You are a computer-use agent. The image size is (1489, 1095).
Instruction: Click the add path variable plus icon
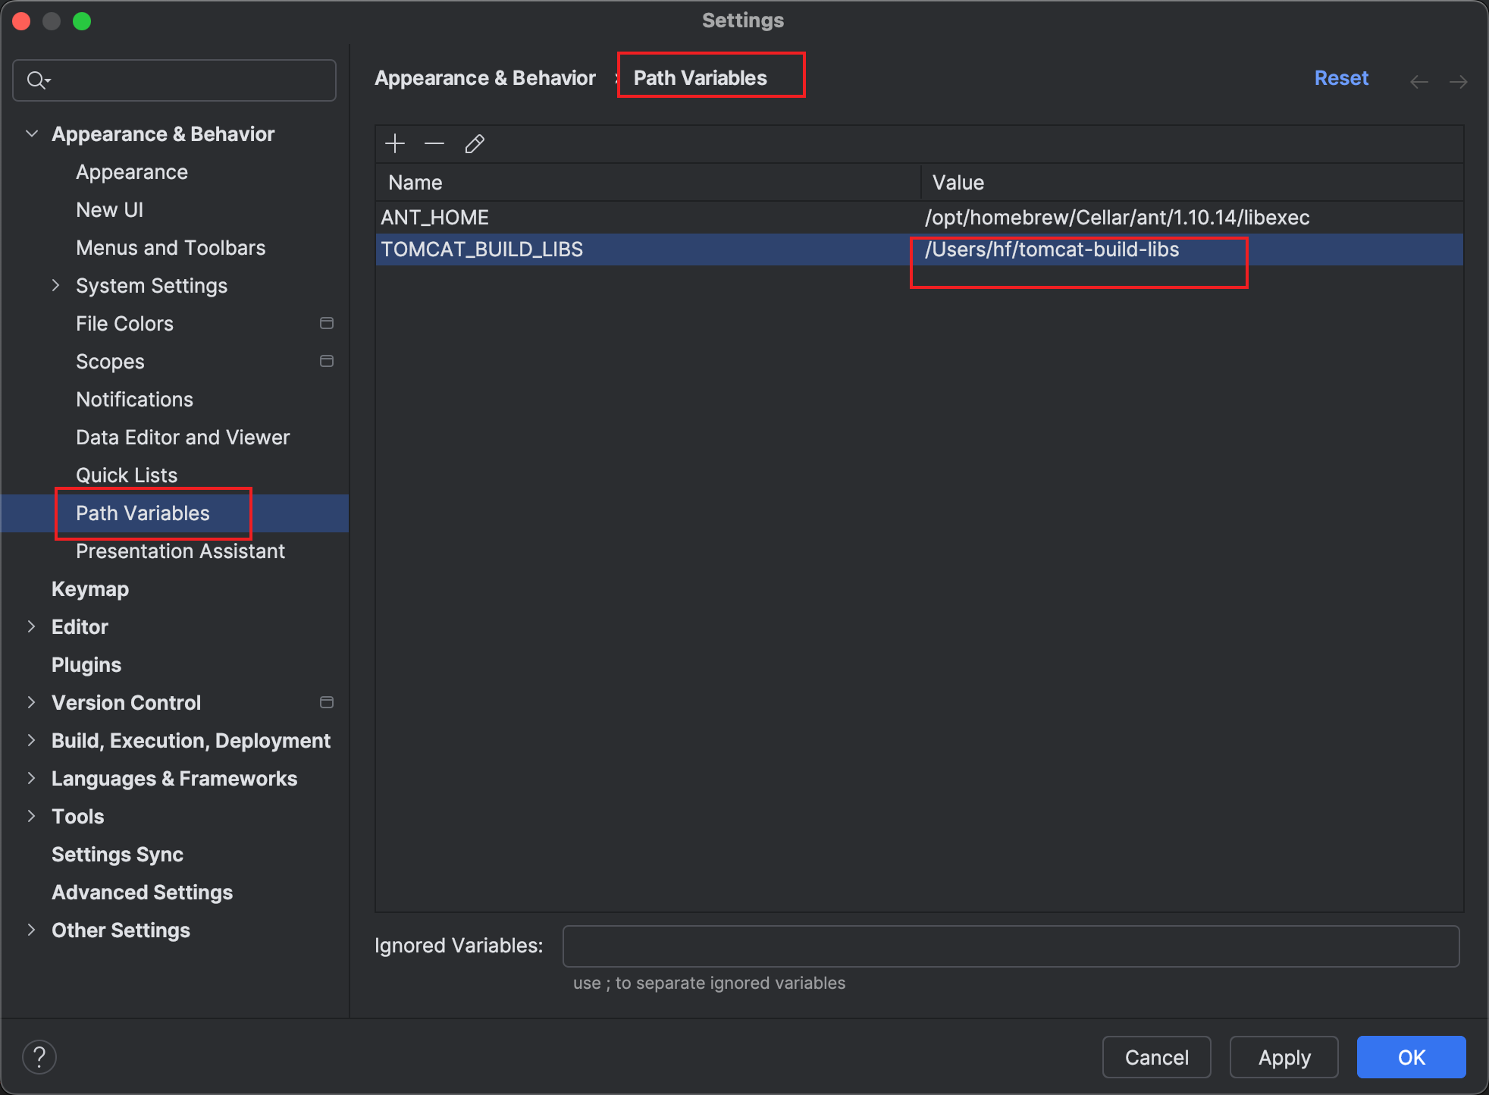click(x=395, y=143)
